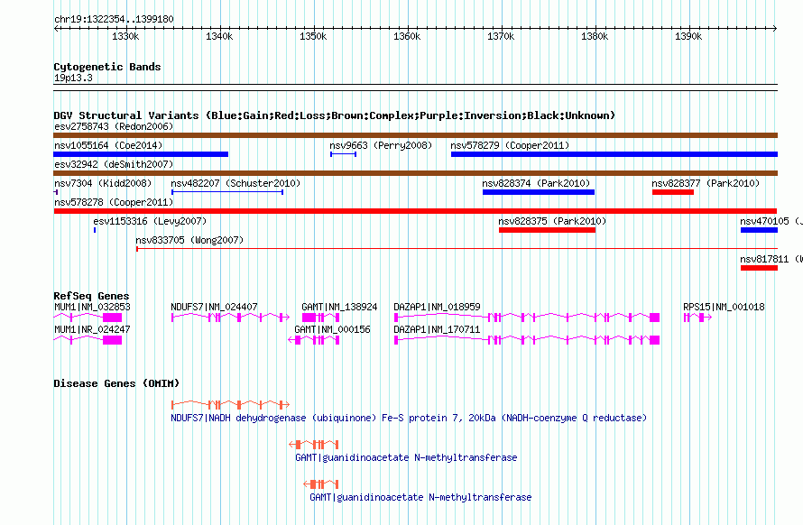Click the esv2758743 (Redon2006) brown variant bar
Screen dimensions: 803x525
pyautogui.click(x=415, y=135)
